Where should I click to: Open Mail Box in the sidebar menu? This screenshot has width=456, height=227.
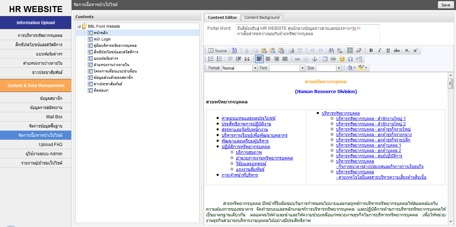point(54,117)
